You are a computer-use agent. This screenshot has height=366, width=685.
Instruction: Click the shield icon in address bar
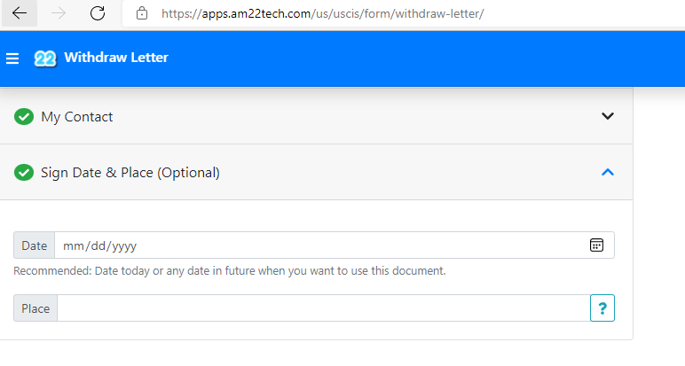pos(141,13)
